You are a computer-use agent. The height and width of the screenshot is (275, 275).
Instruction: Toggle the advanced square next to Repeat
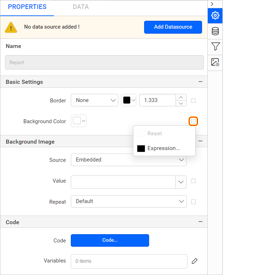click(193, 202)
